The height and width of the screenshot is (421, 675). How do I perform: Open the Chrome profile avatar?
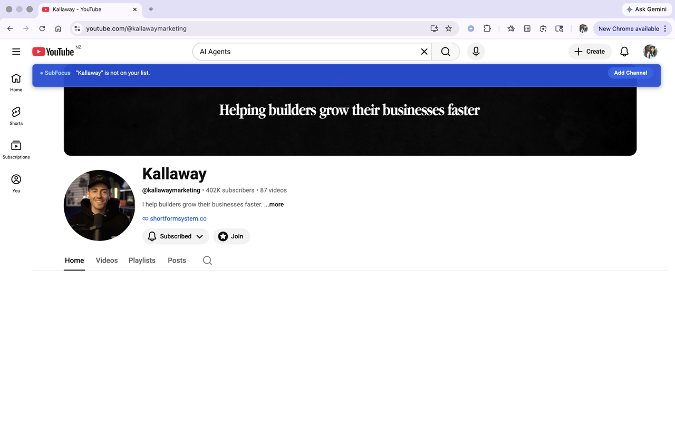(x=583, y=28)
